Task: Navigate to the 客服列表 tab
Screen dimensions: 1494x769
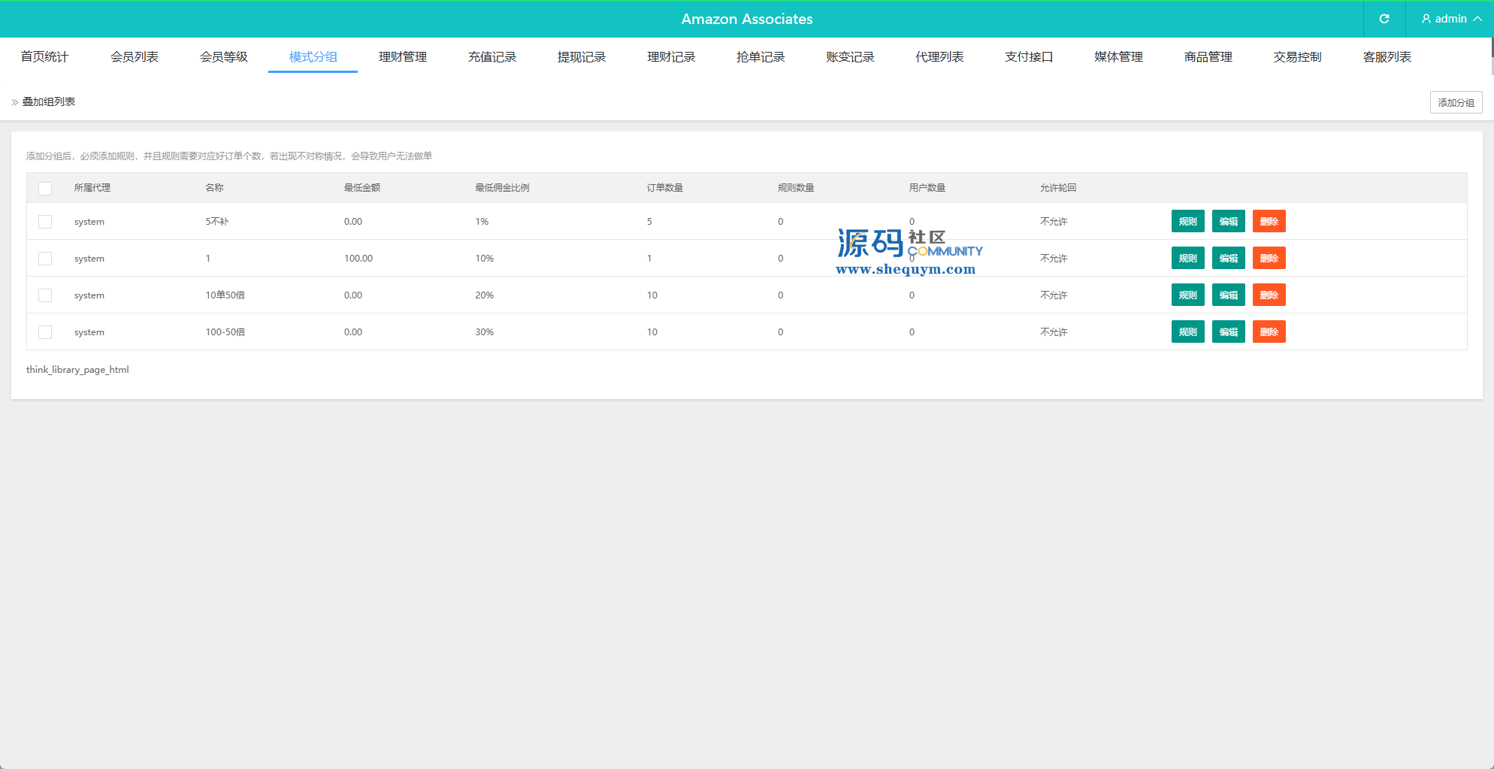Action: [1387, 57]
